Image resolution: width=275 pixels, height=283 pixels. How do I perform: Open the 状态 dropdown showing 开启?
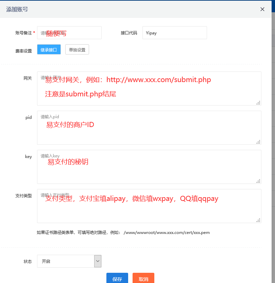[x=68, y=261]
